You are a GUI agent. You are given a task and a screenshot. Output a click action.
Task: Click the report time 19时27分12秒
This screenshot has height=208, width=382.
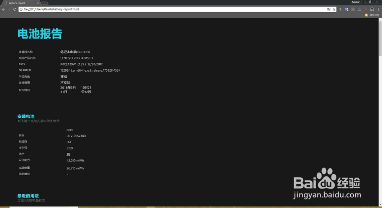(86, 90)
